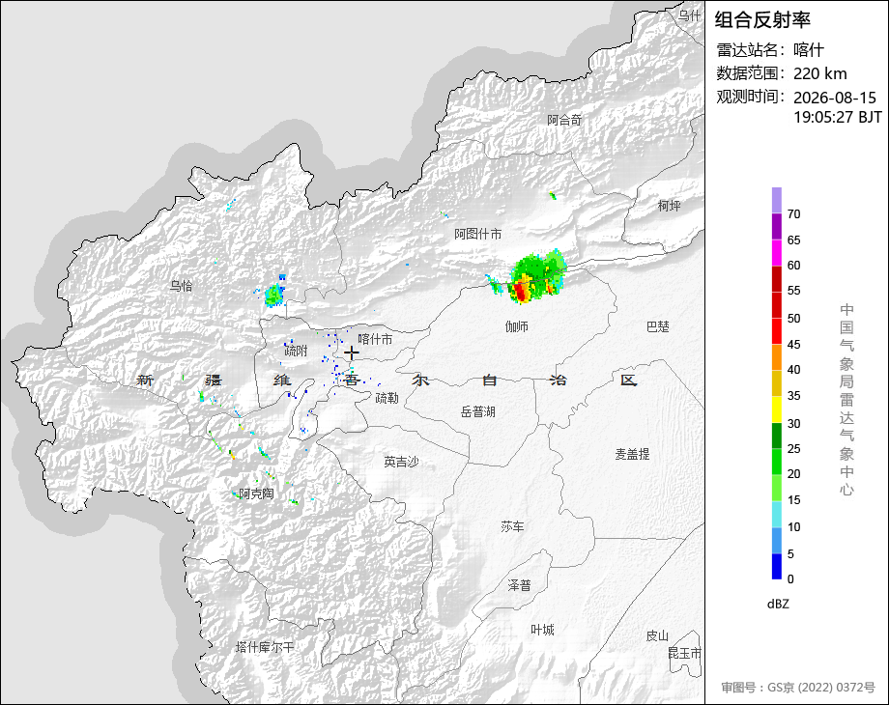Click the green echo patch near 乌恰
Image resolution: width=889 pixels, height=705 pixels.
274,295
